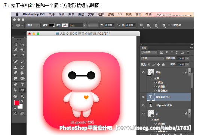Lock all padlock icon
Image resolution: width=212 pixels, height=135 pixels.
pyautogui.click(x=163, y=65)
